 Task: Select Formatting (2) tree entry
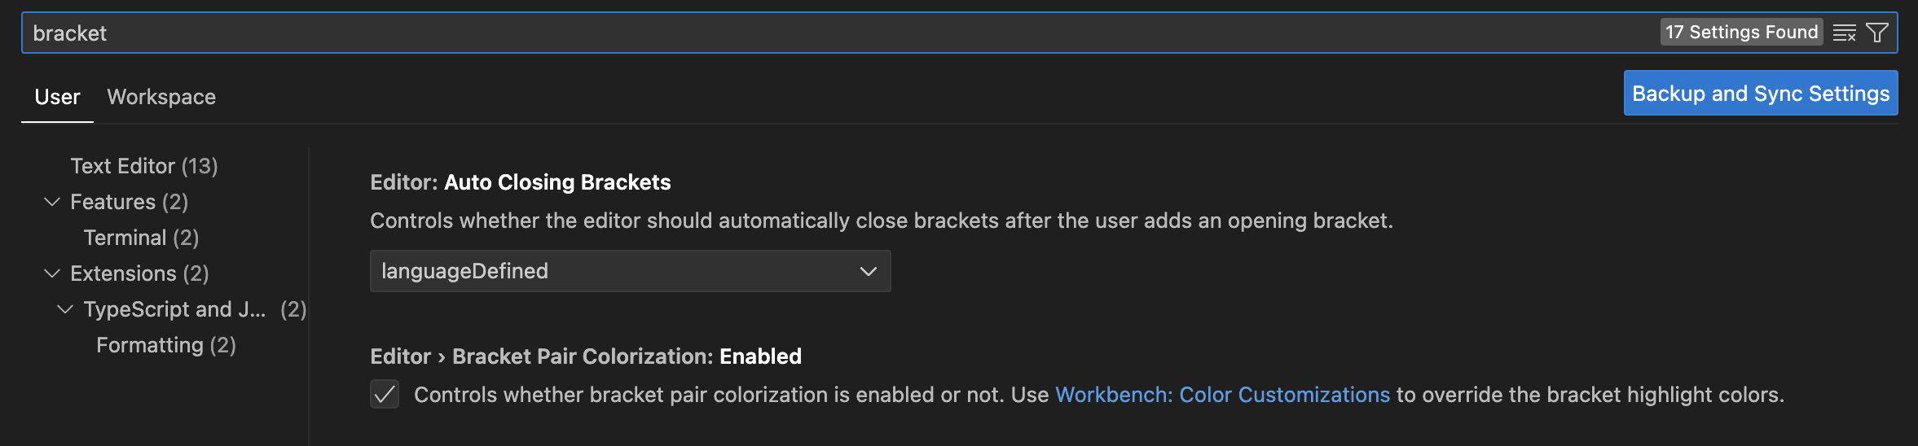166,345
